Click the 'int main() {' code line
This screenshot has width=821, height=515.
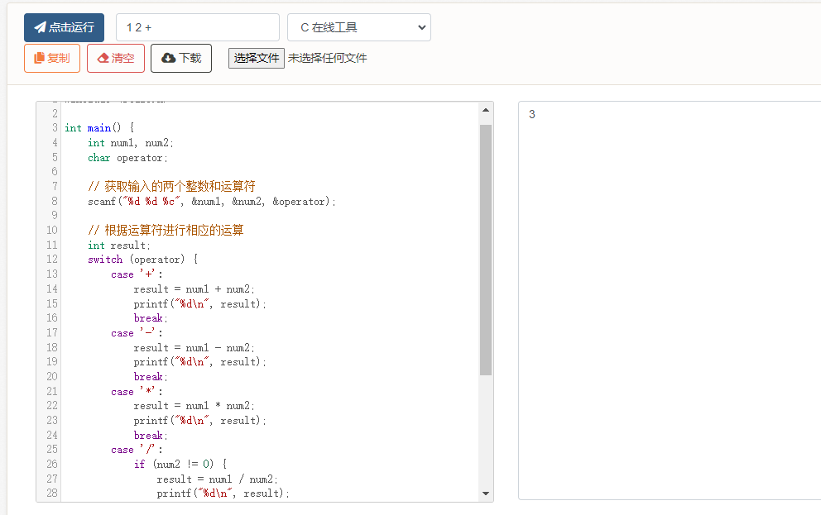(x=99, y=127)
